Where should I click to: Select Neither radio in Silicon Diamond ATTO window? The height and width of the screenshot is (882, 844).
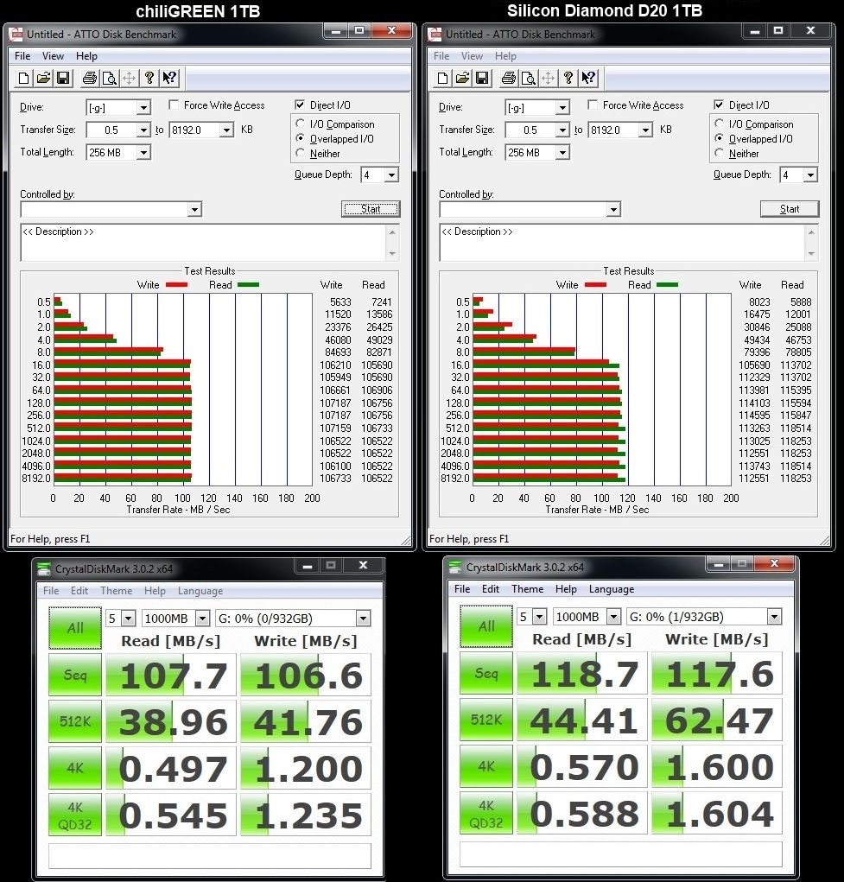[x=719, y=153]
